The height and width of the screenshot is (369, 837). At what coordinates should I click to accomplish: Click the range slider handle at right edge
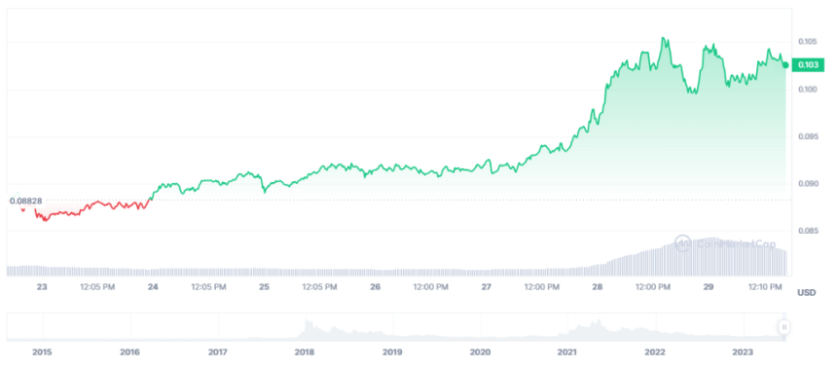pyautogui.click(x=784, y=326)
